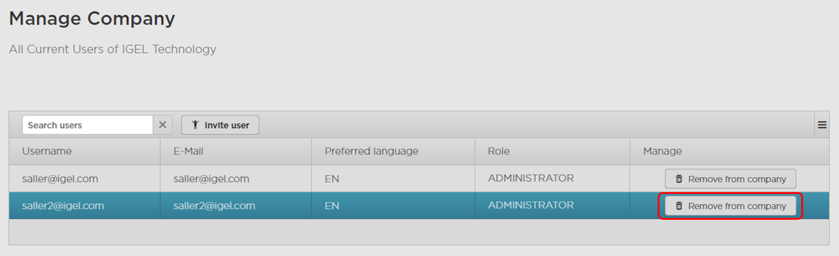Click the Manage column header
The height and width of the screenshot is (256, 839).
[x=662, y=151]
